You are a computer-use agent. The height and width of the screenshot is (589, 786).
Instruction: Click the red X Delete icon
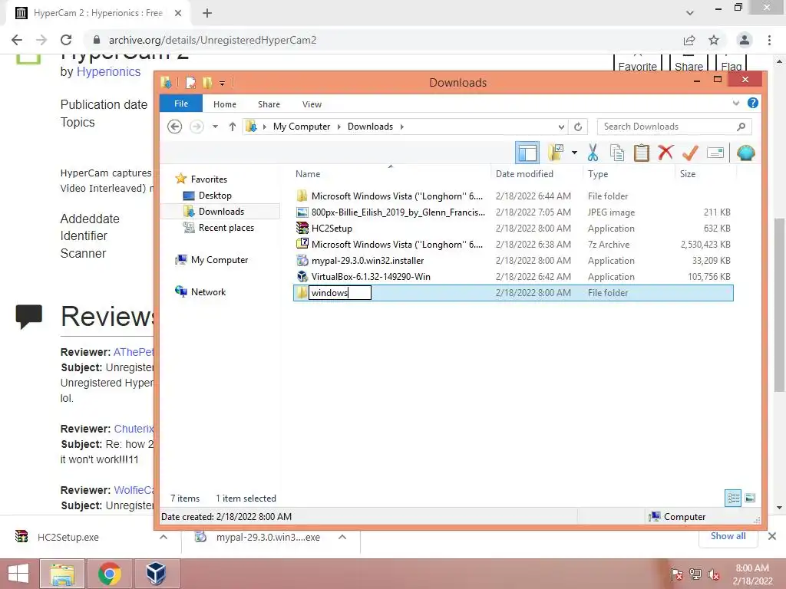click(x=665, y=153)
